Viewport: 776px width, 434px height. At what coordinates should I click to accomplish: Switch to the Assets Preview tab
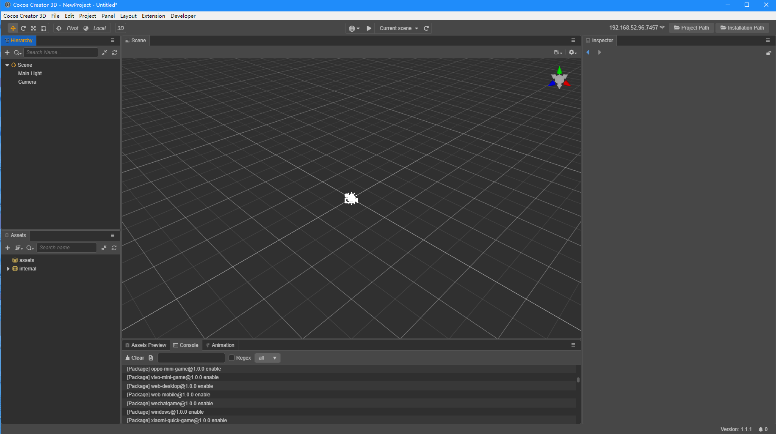pyautogui.click(x=146, y=345)
